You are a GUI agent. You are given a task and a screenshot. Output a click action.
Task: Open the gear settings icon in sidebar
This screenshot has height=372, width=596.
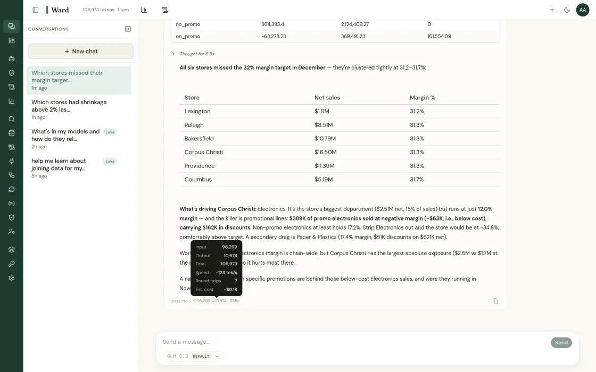click(x=11, y=277)
